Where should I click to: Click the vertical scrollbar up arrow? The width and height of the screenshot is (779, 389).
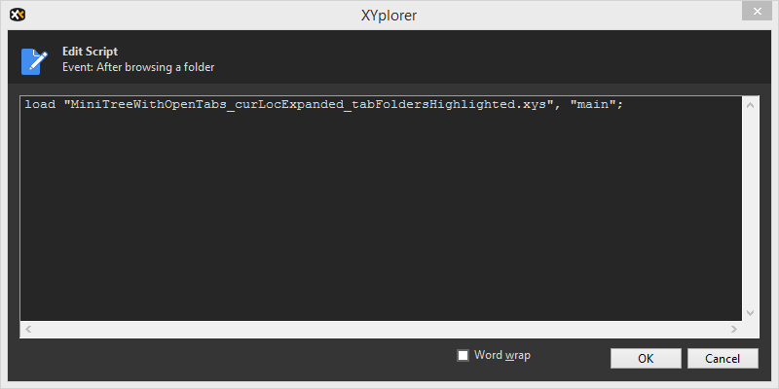[x=750, y=104]
